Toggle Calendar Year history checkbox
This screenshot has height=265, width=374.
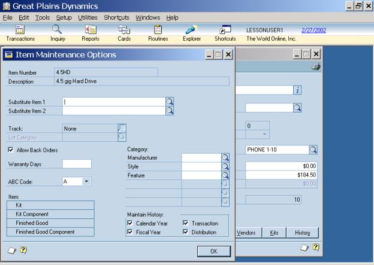[130, 223]
